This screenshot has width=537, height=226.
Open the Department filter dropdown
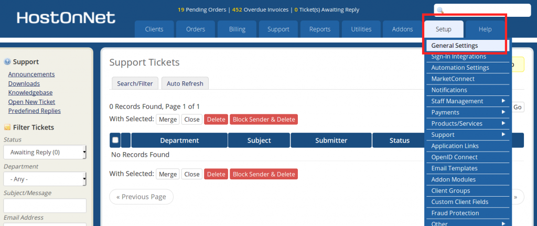pos(45,179)
